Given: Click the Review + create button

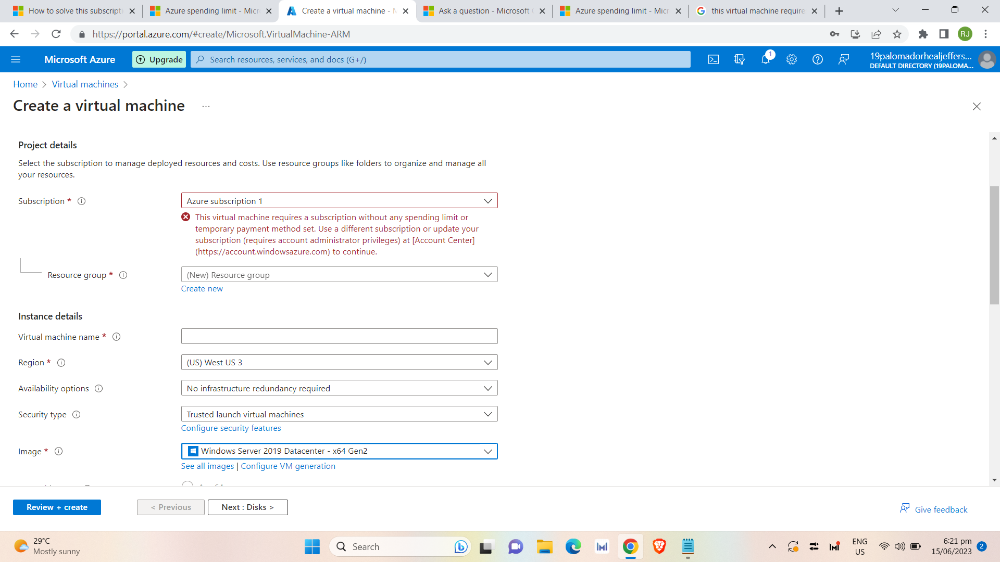Looking at the screenshot, I should tap(57, 507).
